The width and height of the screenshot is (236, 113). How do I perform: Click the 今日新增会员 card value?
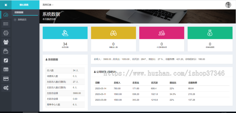click(162, 44)
